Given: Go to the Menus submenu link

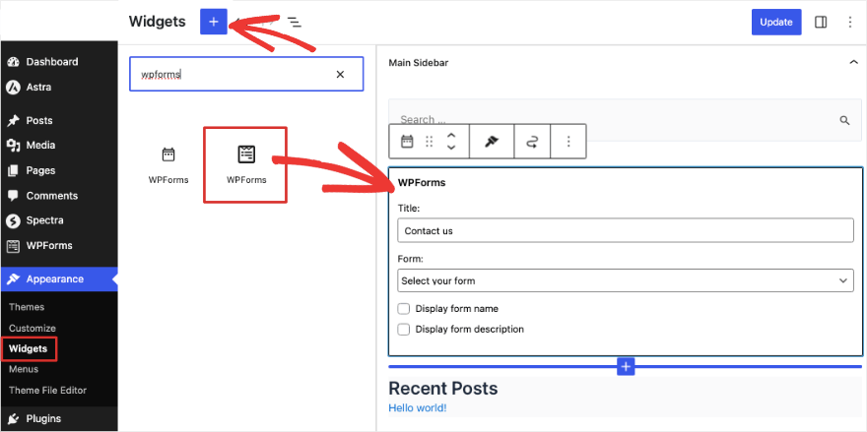Looking at the screenshot, I should coord(24,369).
